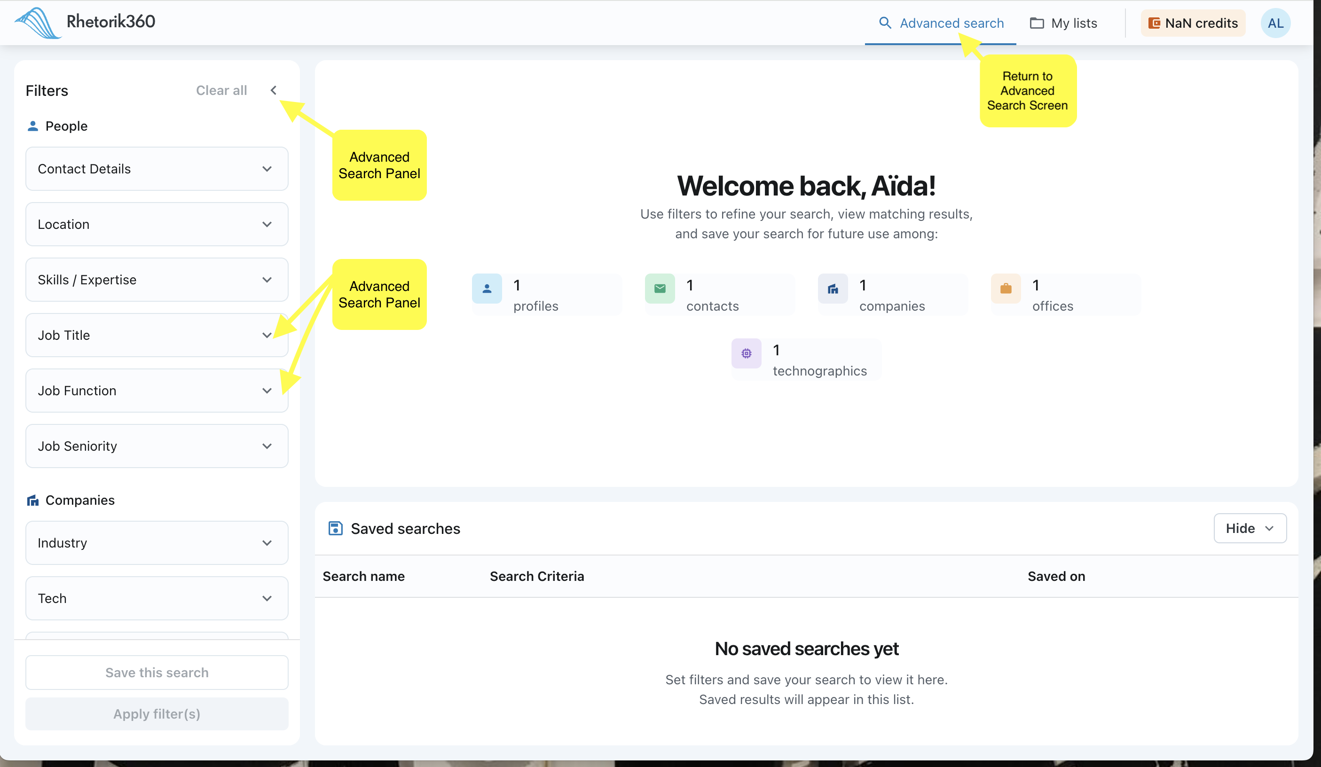The image size is (1321, 767).
Task: Expand the Skills / Expertise filter
Action: pyautogui.click(x=157, y=280)
